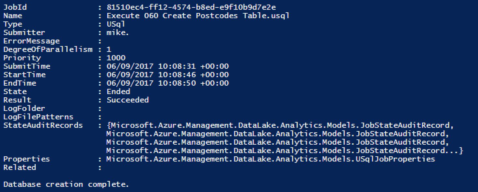
Task: Click the last JobStateAuditRecord entry with ellipsis
Action: (x=284, y=151)
